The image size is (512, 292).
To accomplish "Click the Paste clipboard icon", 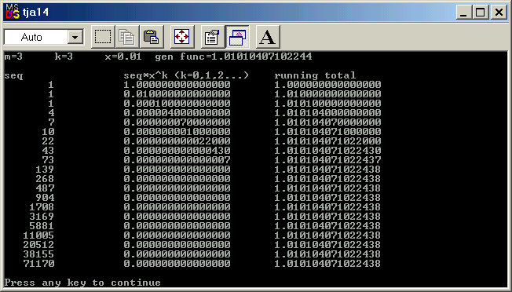I will click(x=152, y=37).
